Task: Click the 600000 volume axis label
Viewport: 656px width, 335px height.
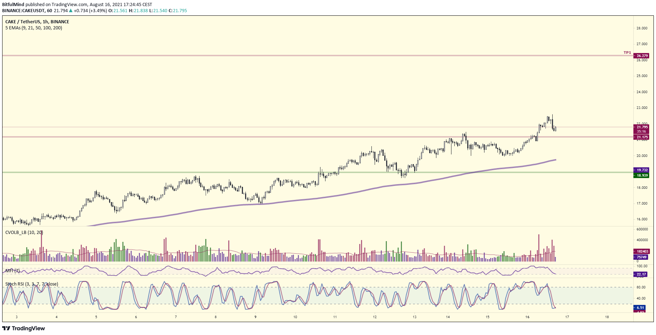Action: [x=642, y=229]
